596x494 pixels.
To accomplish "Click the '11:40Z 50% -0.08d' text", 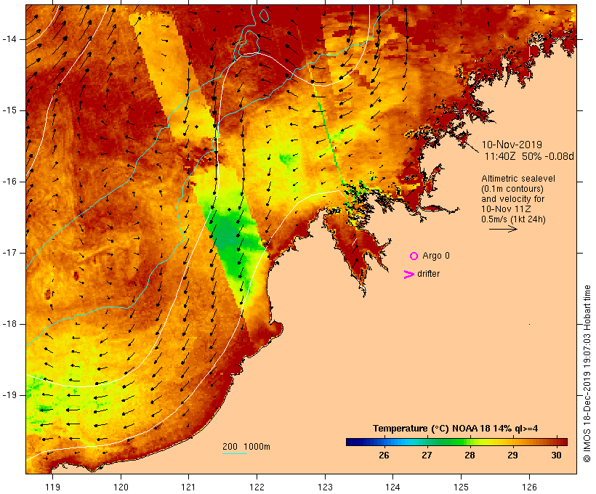I will point(529,156).
